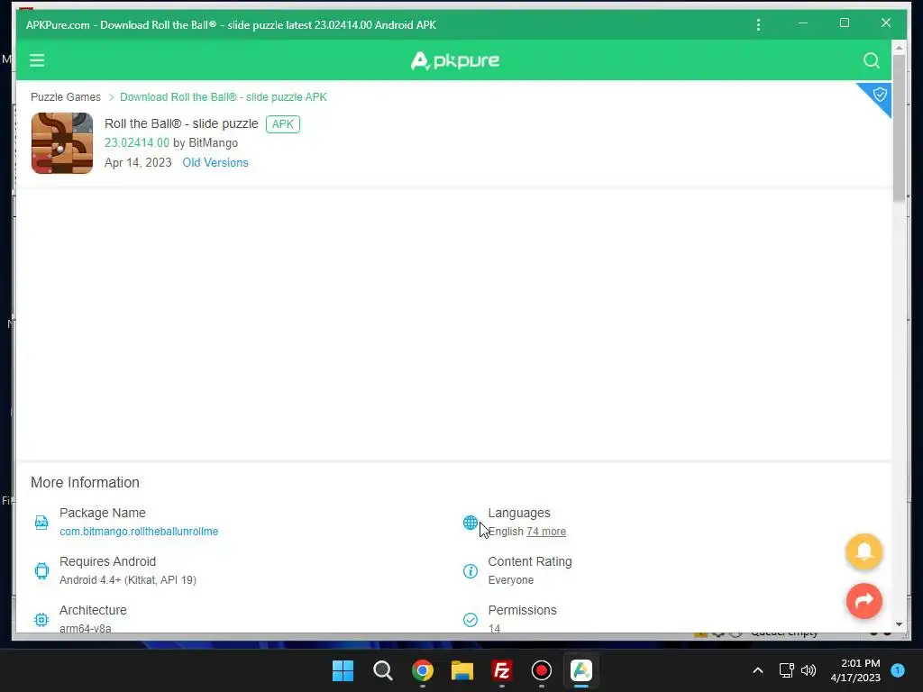Click the APKPure app taskbar icon
The width and height of the screenshot is (923, 692).
(581, 670)
